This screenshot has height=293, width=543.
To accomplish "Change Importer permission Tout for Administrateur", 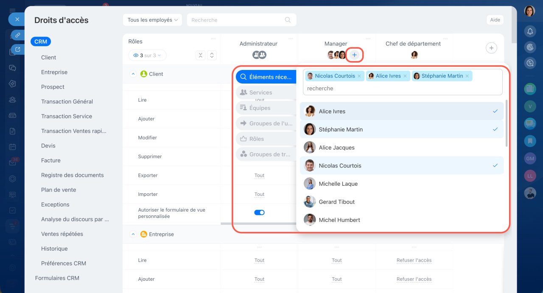I will click(x=259, y=194).
